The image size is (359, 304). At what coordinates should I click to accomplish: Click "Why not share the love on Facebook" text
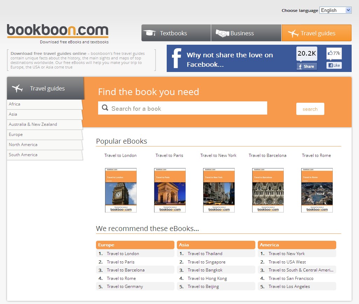pyautogui.click(x=230, y=60)
